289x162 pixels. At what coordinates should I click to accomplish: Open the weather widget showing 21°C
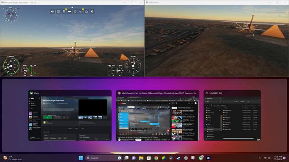[13, 158]
